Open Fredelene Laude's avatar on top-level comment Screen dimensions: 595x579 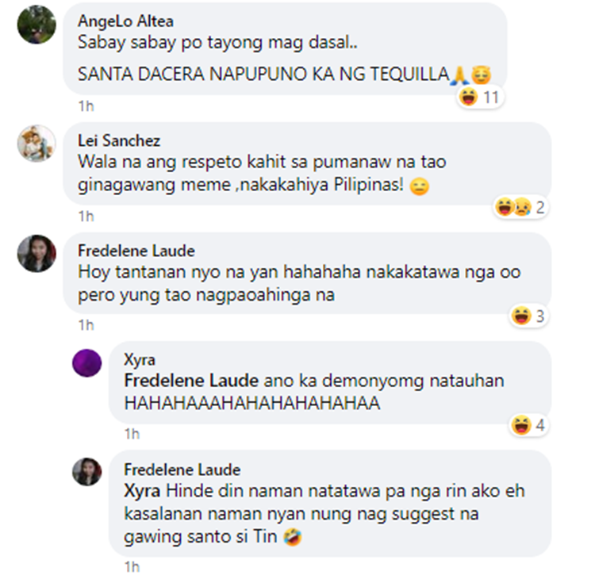(36, 253)
